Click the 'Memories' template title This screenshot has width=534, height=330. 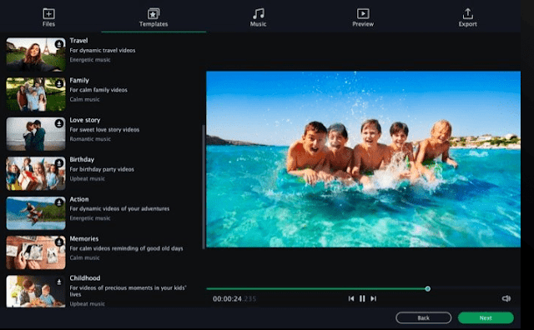click(83, 239)
